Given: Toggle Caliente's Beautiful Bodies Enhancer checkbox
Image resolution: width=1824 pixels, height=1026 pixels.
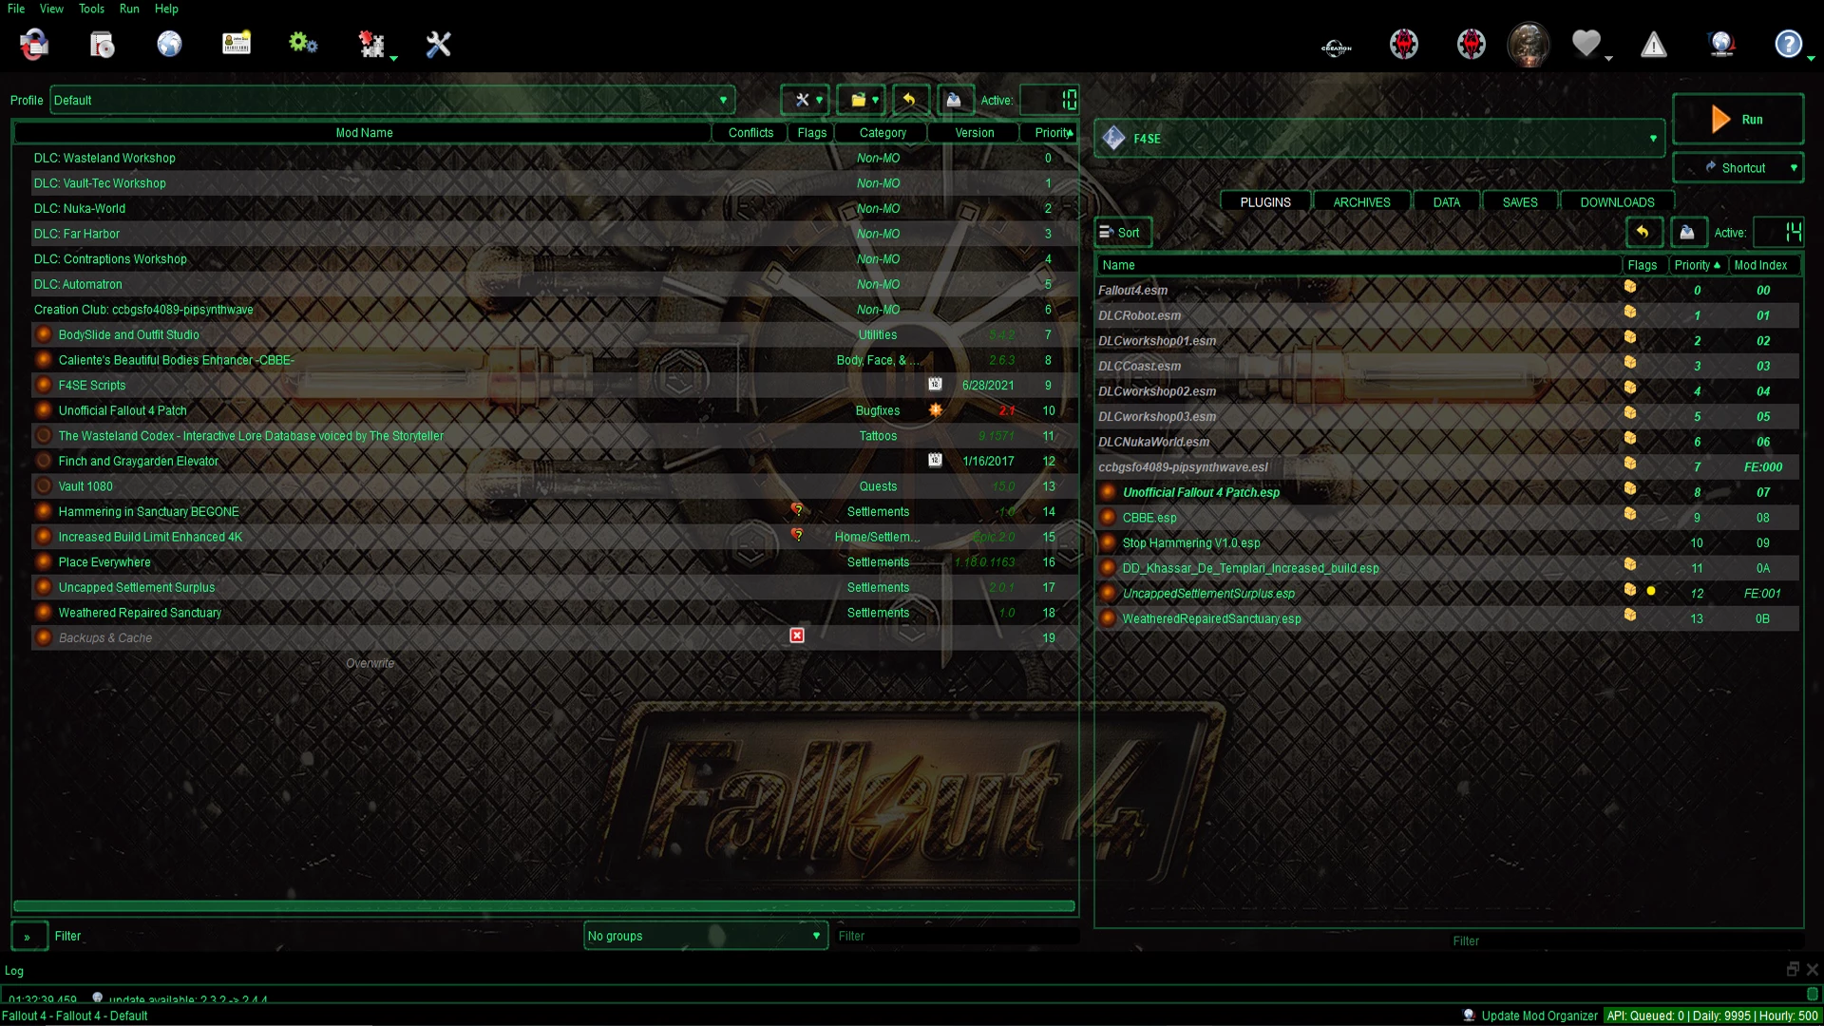Looking at the screenshot, I should click(x=44, y=360).
